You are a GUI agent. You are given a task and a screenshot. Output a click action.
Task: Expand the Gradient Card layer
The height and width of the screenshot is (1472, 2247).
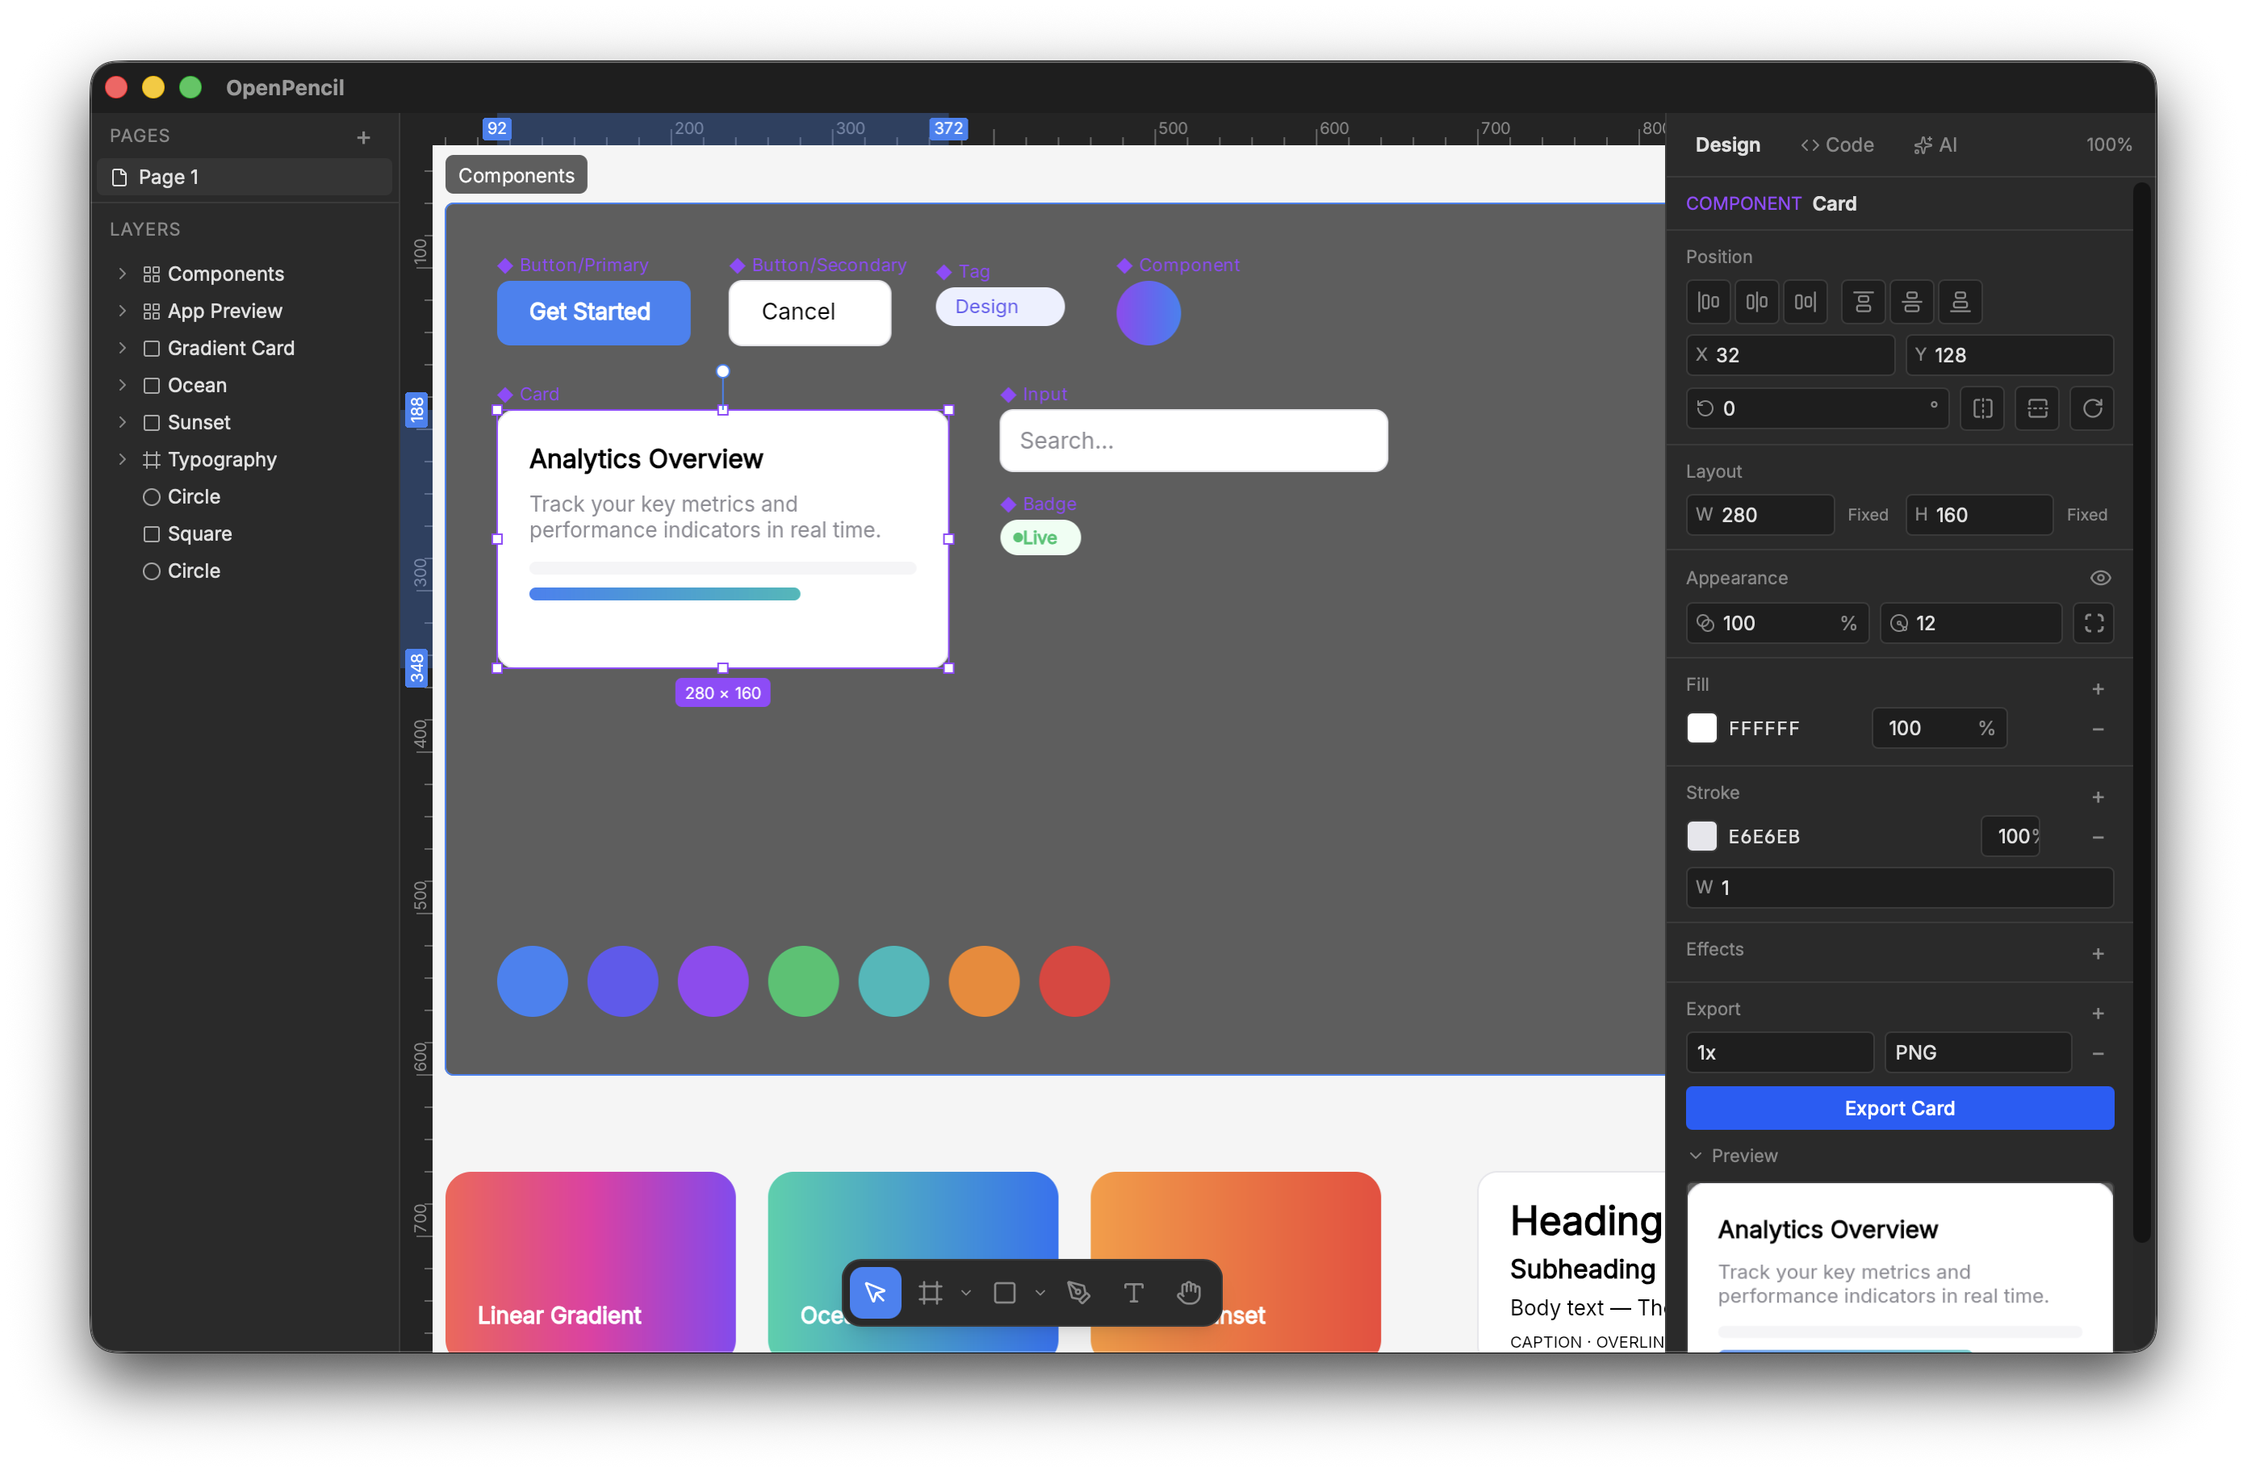pyautogui.click(x=122, y=348)
